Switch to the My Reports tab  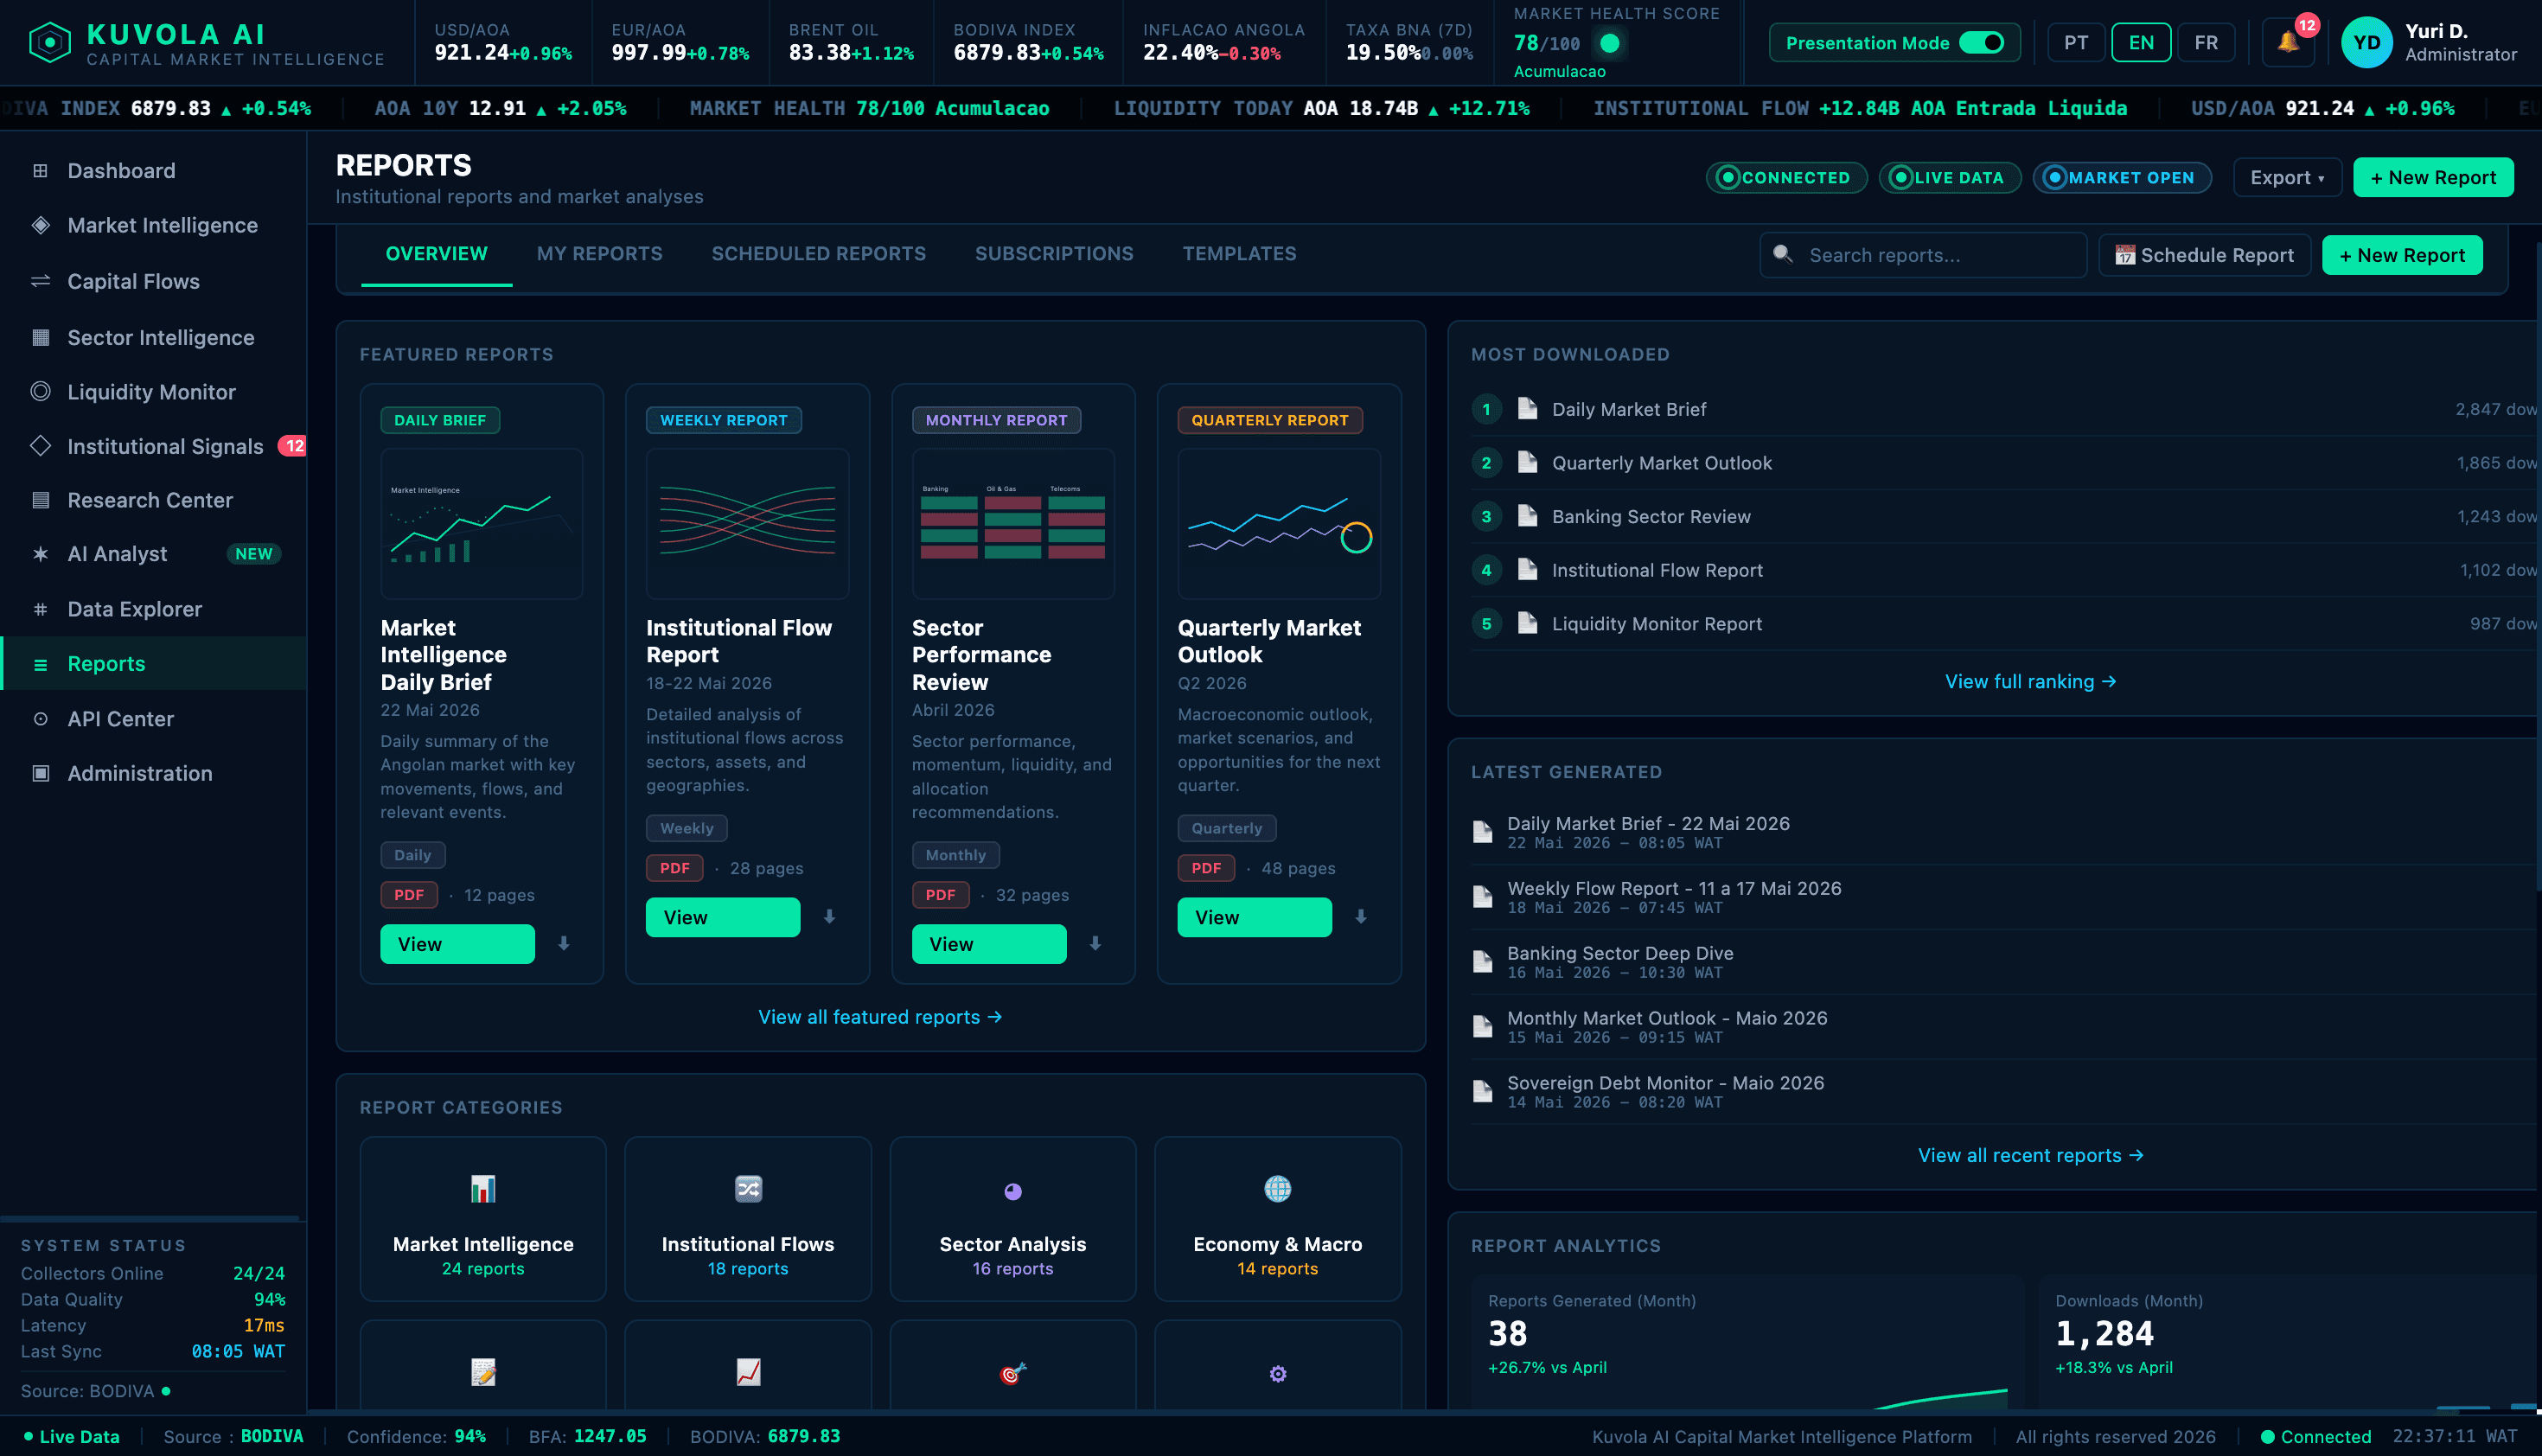click(x=599, y=254)
